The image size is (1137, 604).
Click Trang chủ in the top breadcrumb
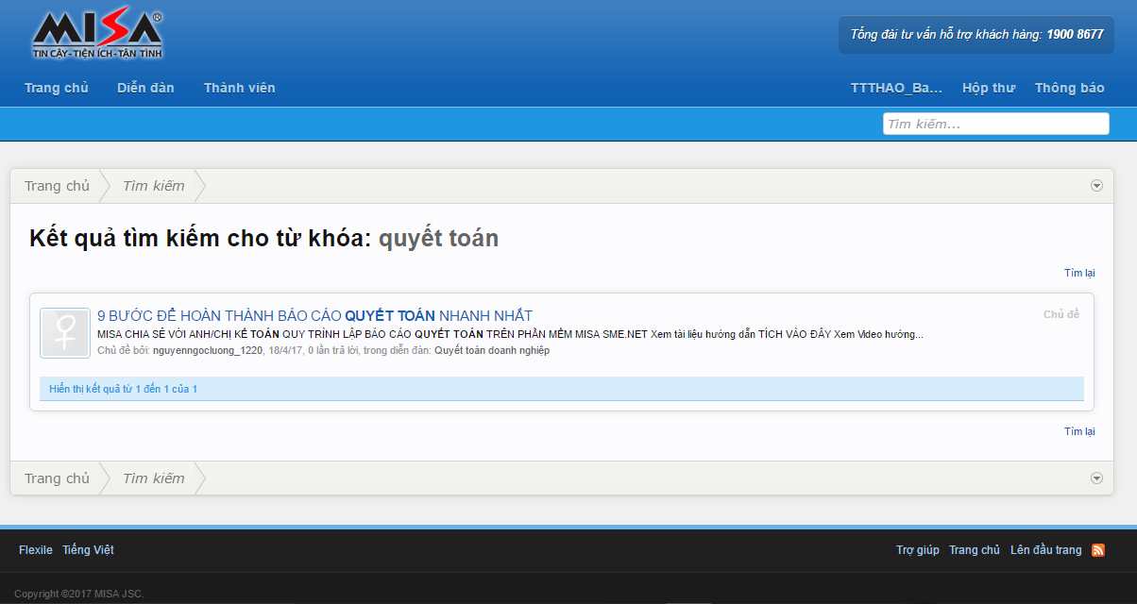[x=57, y=186]
